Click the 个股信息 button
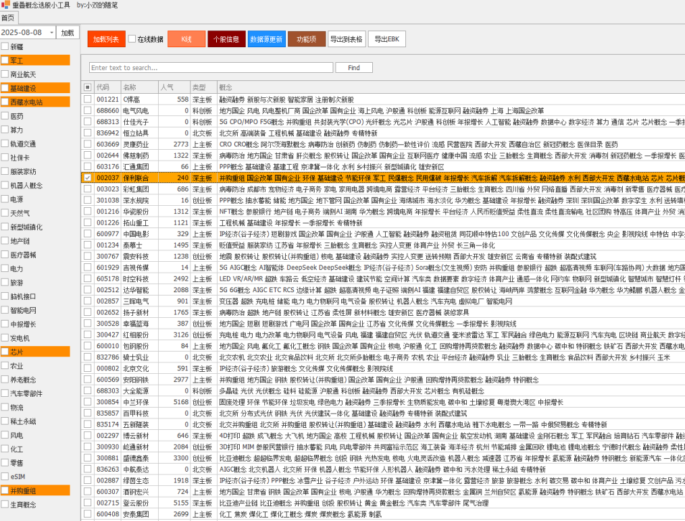The width and height of the screenshot is (685, 521). [x=226, y=39]
